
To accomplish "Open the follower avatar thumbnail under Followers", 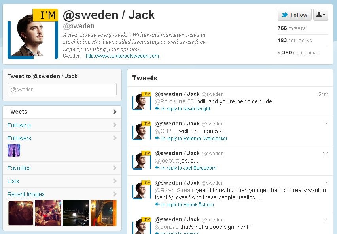I will point(14,150).
